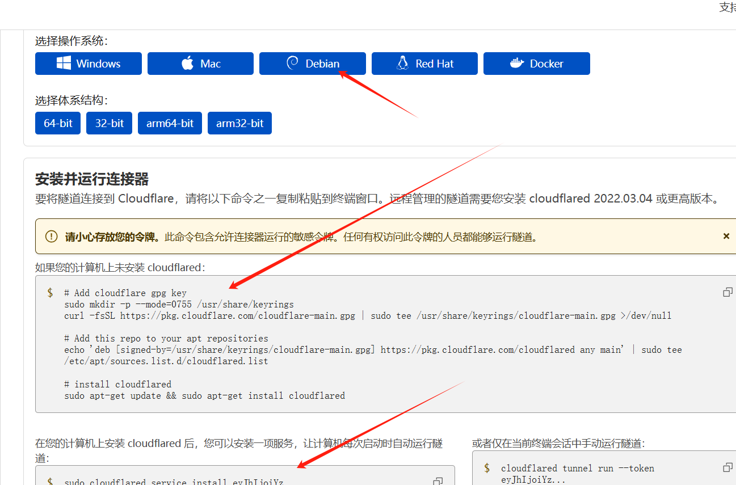Screen dimensions: 736x485
Task: Click the Debian swirl logo icon
Action: tap(293, 63)
